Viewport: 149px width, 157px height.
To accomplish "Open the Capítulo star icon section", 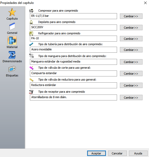I will (12, 12).
